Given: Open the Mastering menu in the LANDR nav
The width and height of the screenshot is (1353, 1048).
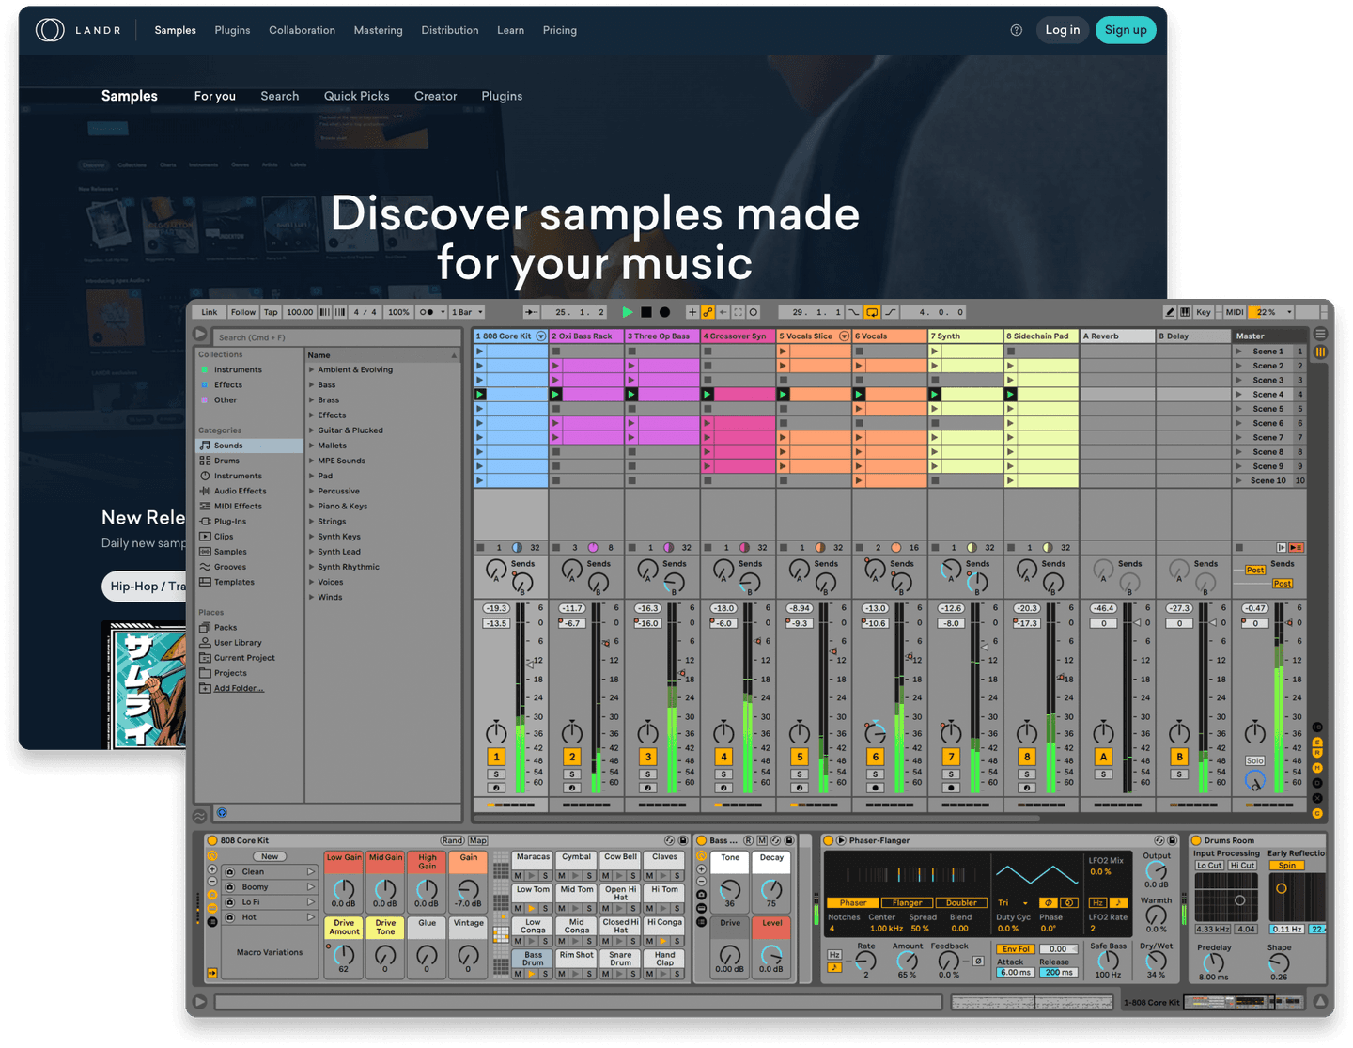Looking at the screenshot, I should (x=378, y=30).
